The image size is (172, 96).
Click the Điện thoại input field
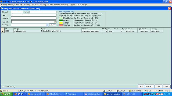click(x=34, y=18)
